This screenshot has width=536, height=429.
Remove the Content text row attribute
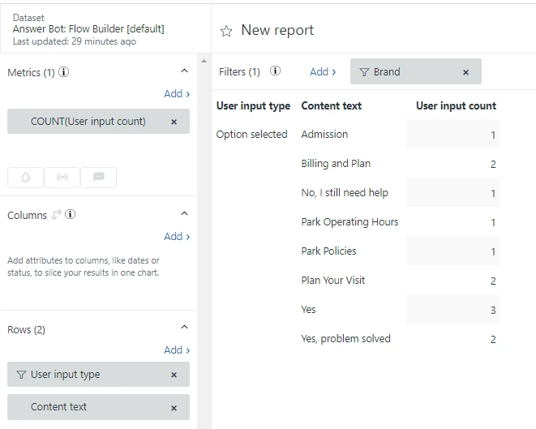coord(174,407)
